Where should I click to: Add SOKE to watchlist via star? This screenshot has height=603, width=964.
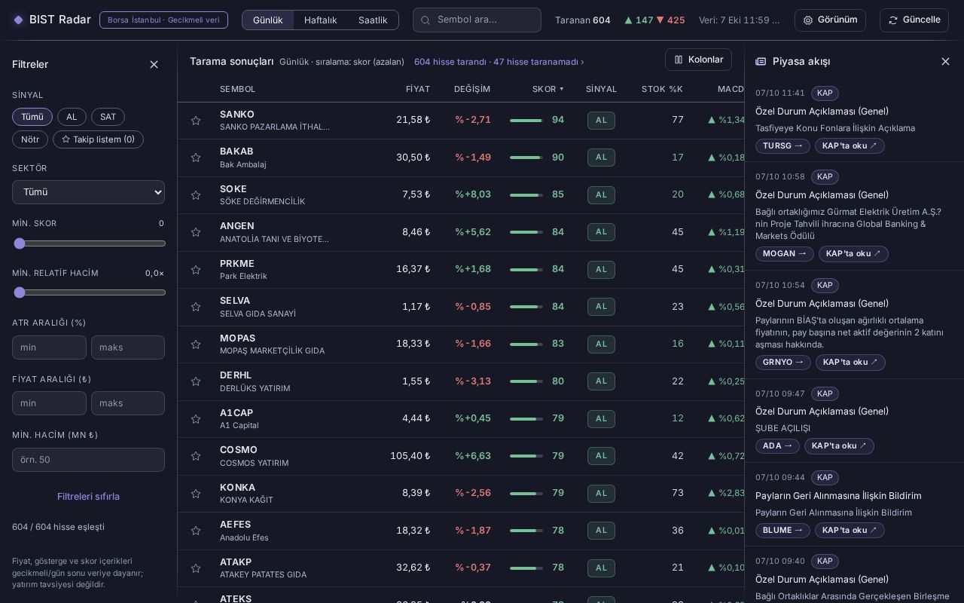click(196, 195)
